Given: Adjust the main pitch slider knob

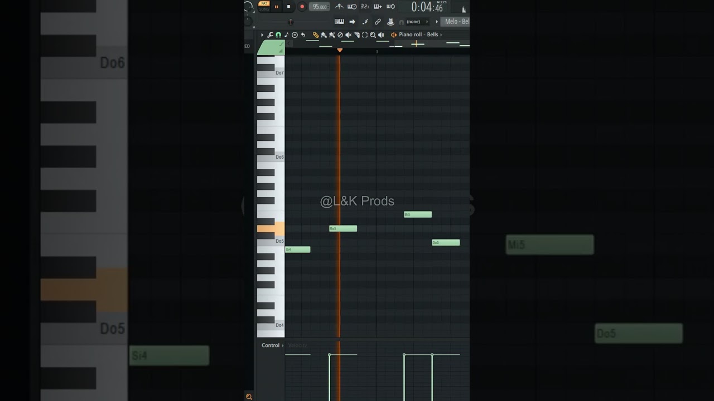Looking at the screenshot, I should coord(291,22).
